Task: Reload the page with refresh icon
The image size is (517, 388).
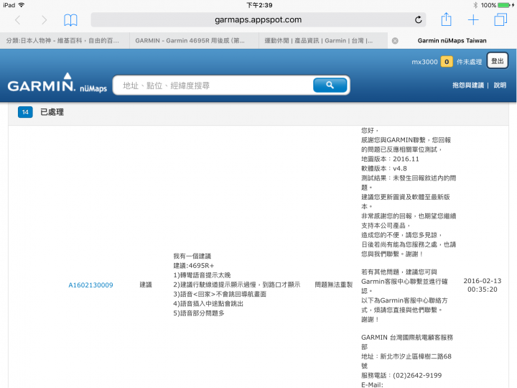Action: coord(418,20)
